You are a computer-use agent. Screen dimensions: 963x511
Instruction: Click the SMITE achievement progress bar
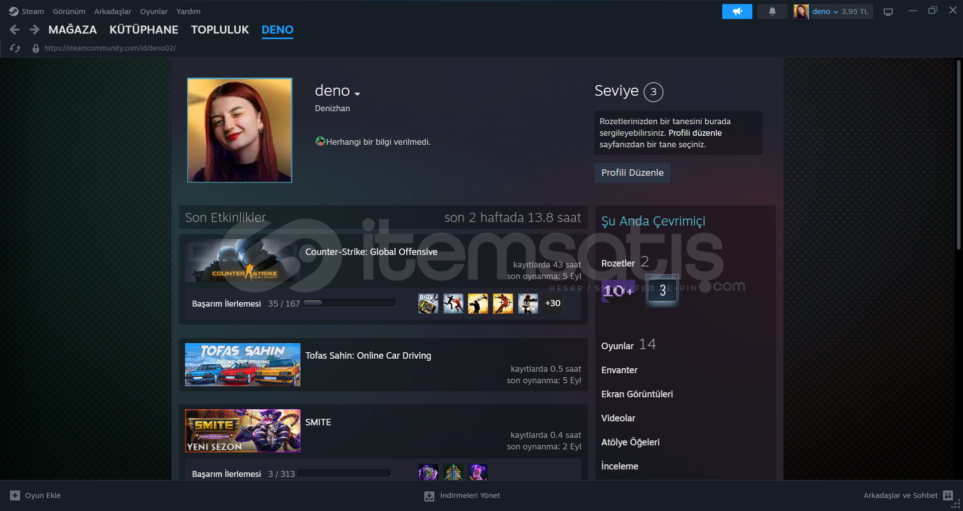[344, 473]
